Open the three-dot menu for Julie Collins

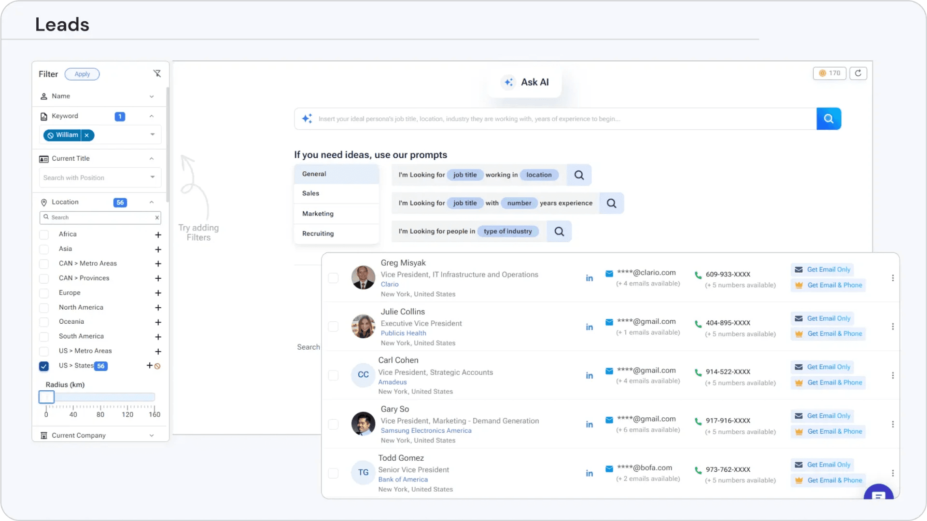point(893,327)
